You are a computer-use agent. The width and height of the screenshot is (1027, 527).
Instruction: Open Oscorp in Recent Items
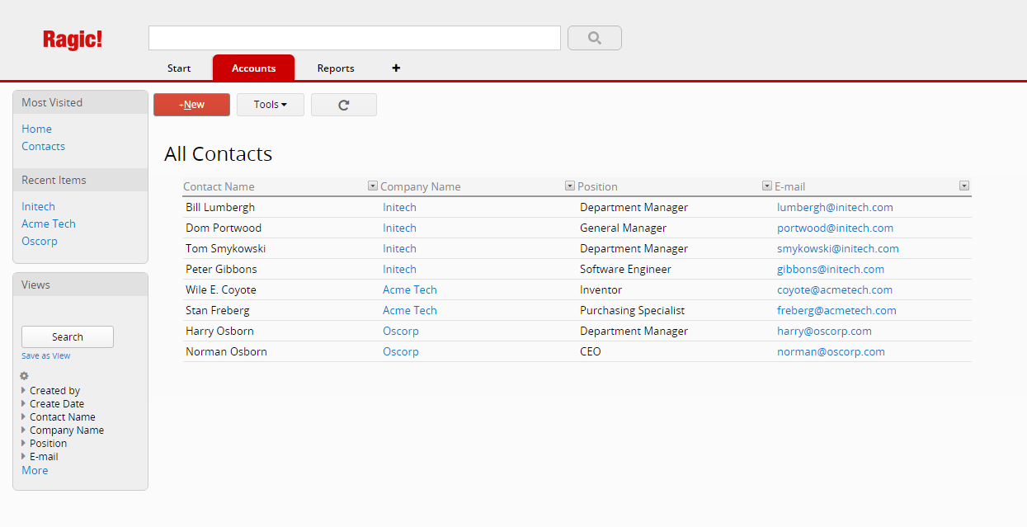point(40,242)
